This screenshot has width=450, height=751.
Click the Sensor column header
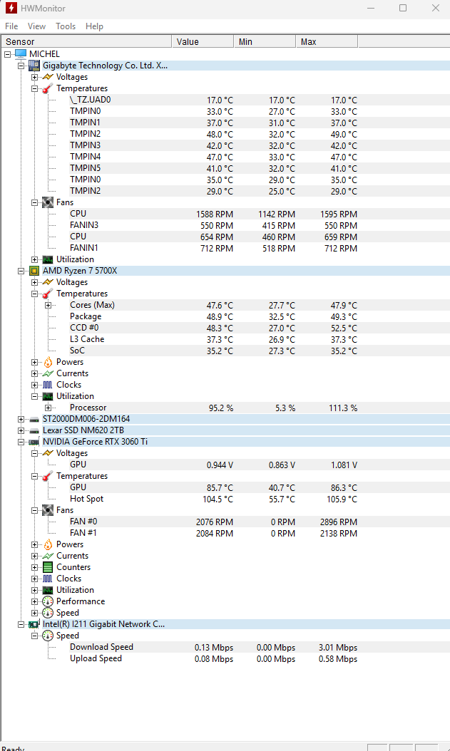(x=87, y=41)
